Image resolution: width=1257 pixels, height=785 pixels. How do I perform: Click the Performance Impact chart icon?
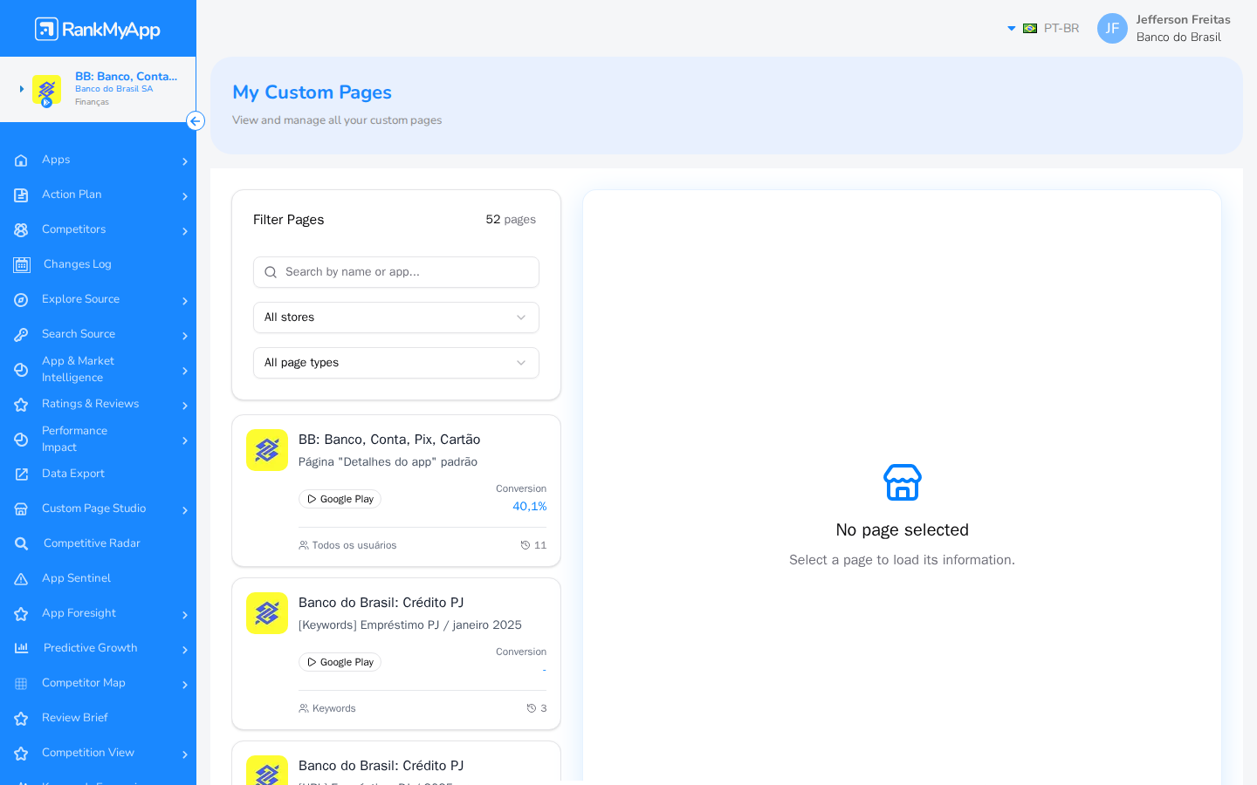pos(21,440)
